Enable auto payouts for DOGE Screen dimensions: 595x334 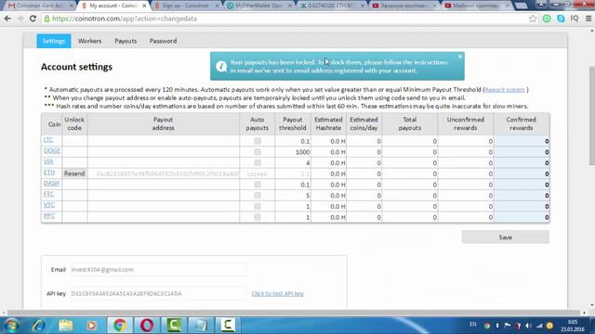point(258,152)
